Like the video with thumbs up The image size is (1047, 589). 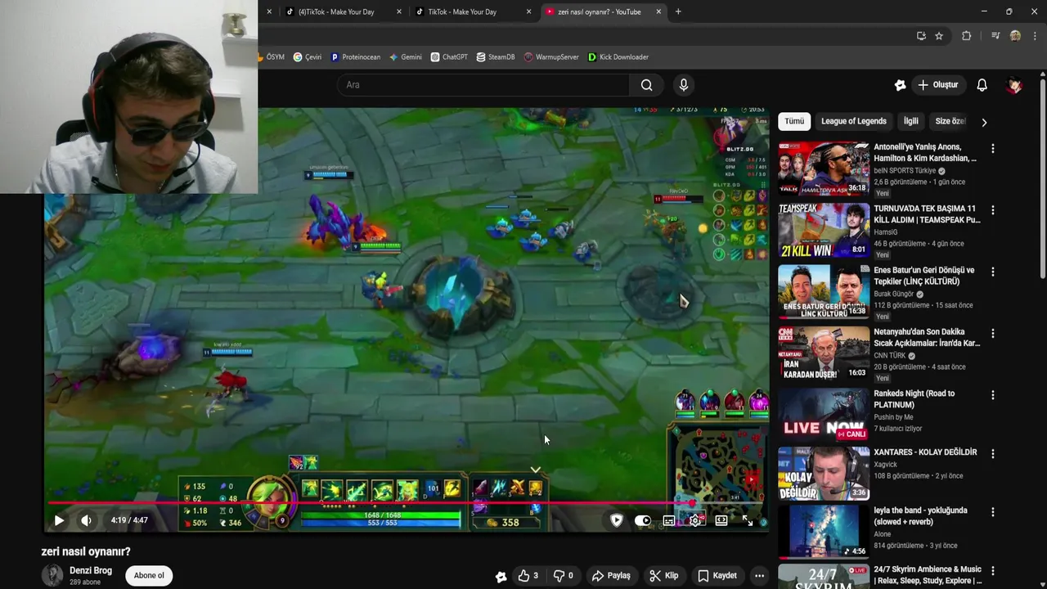[x=528, y=576]
